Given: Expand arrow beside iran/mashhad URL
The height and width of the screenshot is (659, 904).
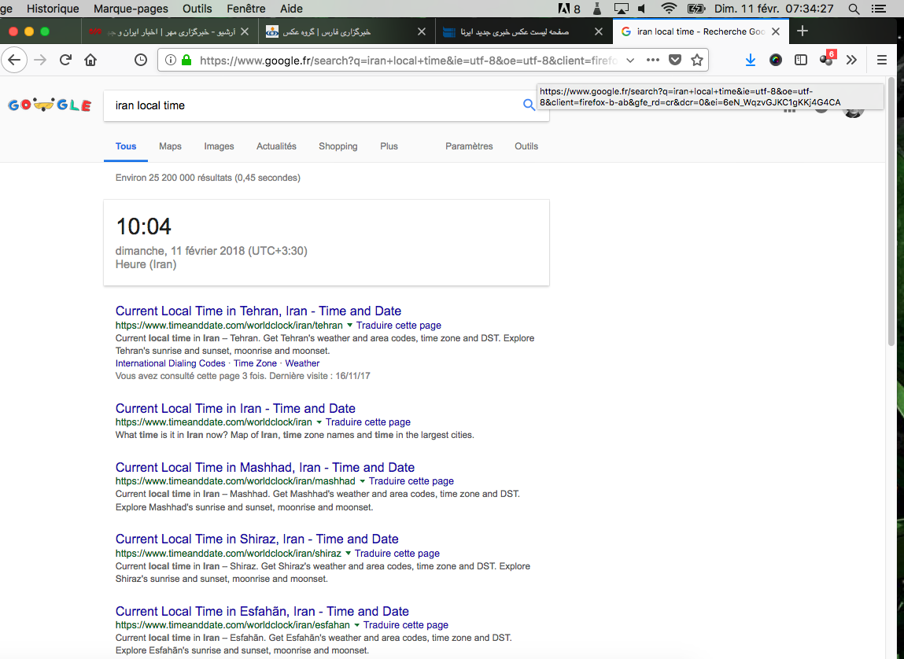Looking at the screenshot, I should 362,481.
